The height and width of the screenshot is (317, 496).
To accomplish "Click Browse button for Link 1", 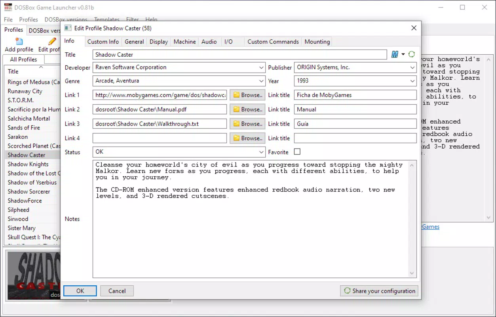I will 247,95.
